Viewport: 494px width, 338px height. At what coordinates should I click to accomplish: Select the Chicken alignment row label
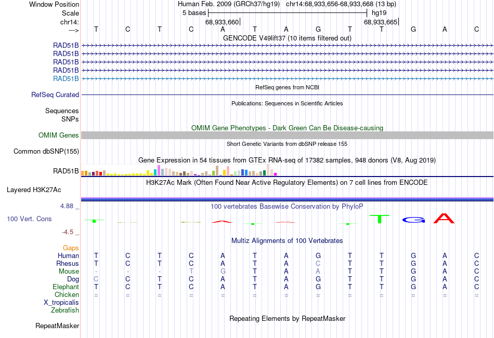tap(67, 294)
